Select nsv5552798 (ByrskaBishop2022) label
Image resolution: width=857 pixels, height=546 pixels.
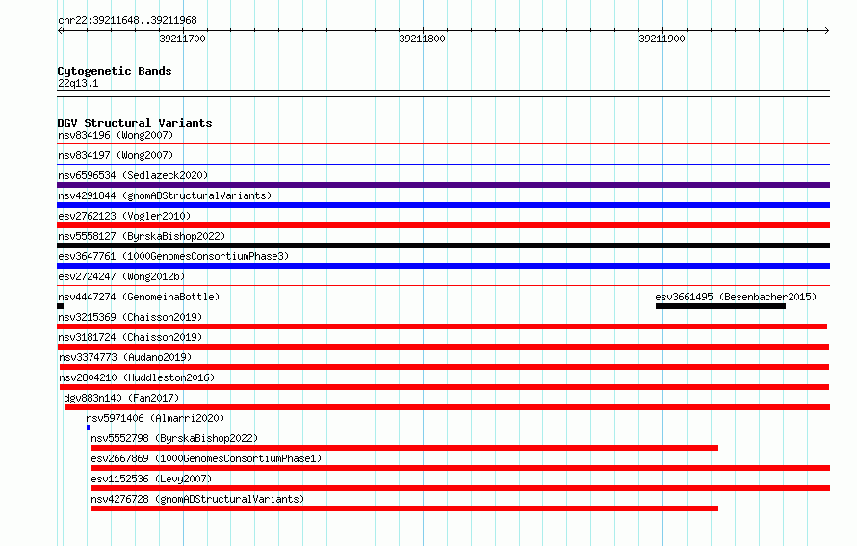[x=174, y=438]
